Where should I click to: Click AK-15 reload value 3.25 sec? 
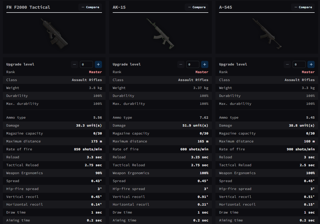click(x=200, y=157)
